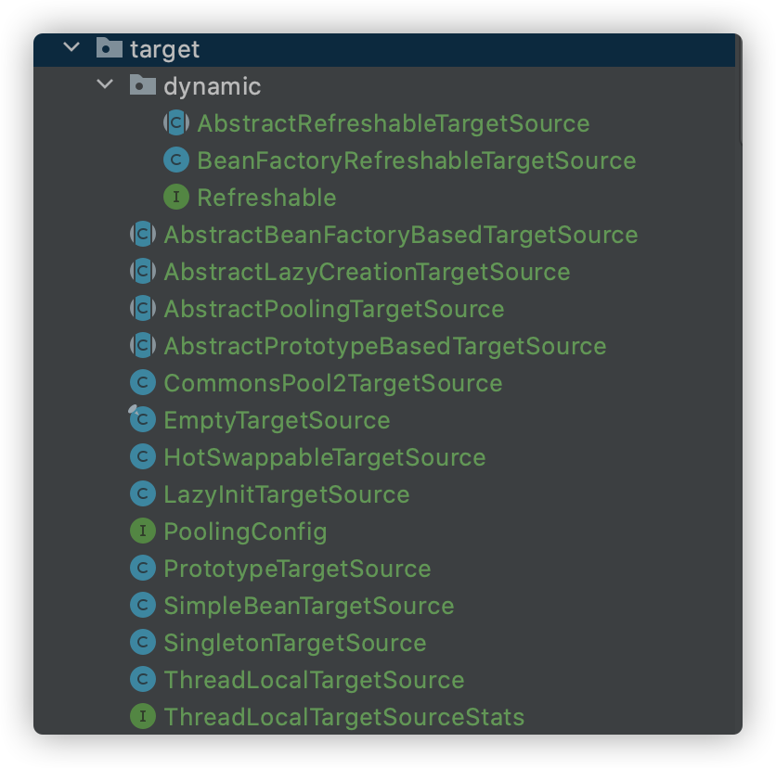
Task: Click the ThreadLocalTargetSourceStats interface icon
Action: (x=142, y=717)
